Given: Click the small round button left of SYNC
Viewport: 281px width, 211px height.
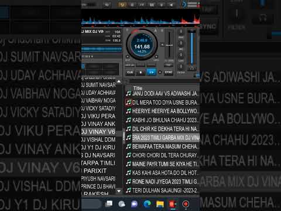Looking at the screenshot, I should pos(160,72).
